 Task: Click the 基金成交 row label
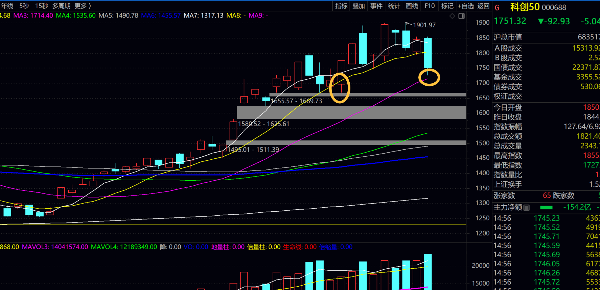508,77
